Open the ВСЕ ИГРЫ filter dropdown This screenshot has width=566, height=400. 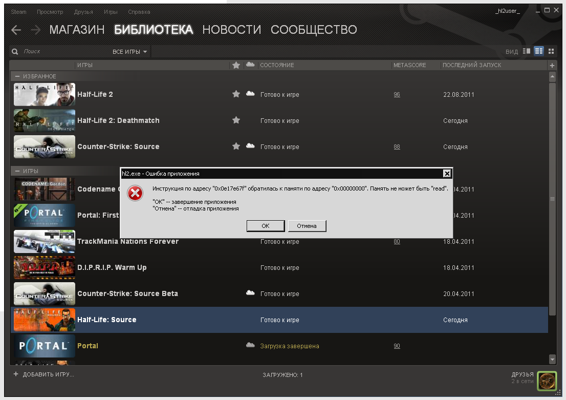coord(130,52)
